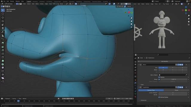This screenshot has width=191, height=107.
Task: Select the Rotate tool
Action: (x=3, y=21)
